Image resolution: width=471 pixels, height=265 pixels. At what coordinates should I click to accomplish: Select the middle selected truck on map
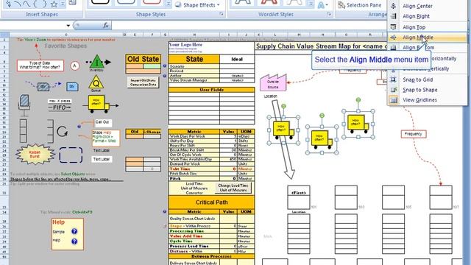click(x=322, y=140)
